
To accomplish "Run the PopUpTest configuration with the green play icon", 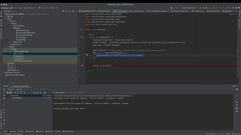I will pyautogui.click(x=200, y=8).
